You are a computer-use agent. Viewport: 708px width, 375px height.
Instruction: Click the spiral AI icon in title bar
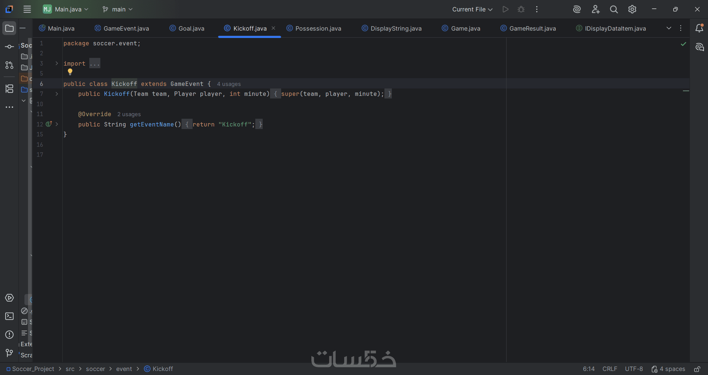pos(577,9)
